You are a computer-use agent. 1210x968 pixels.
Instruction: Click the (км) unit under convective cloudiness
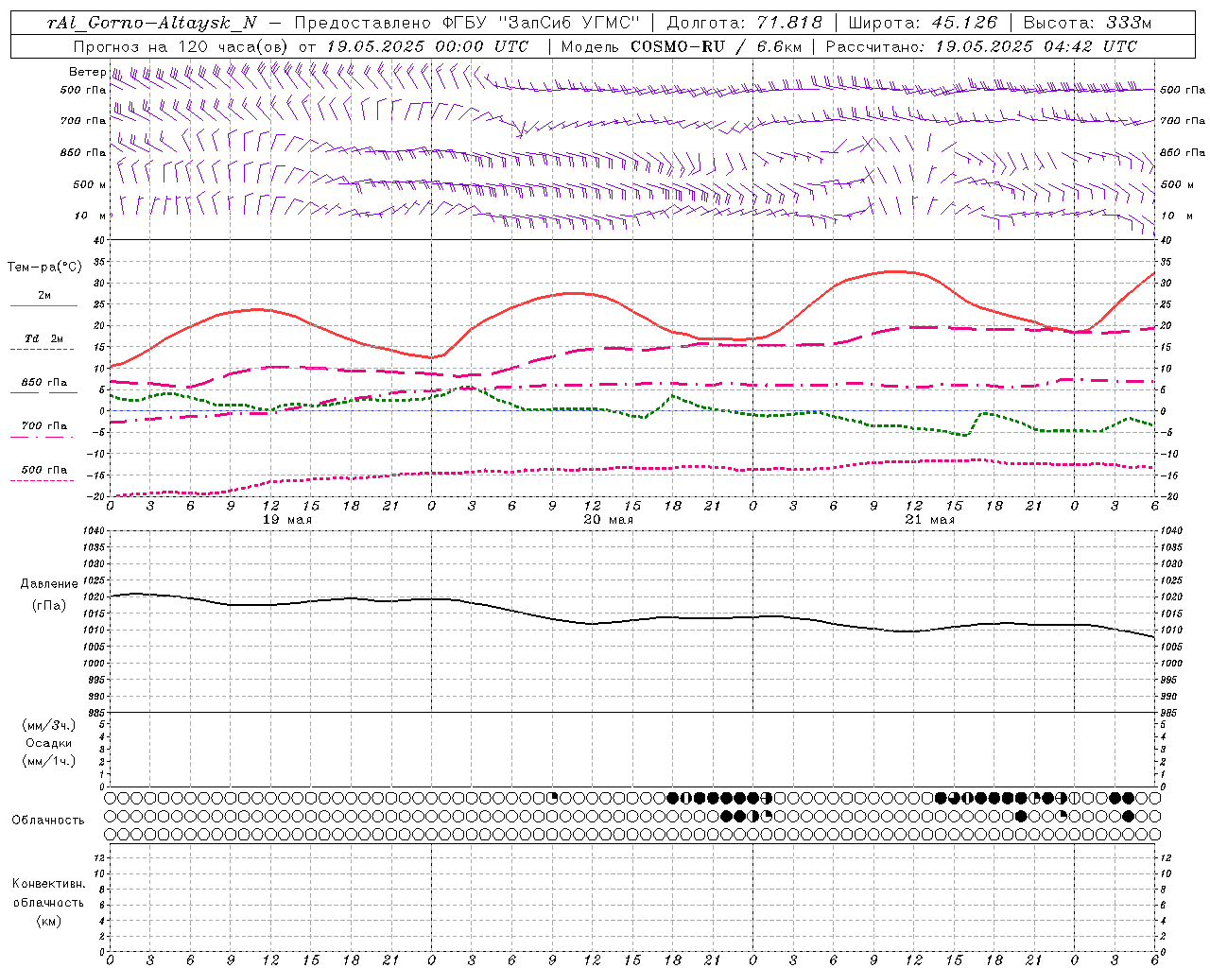pyautogui.click(x=49, y=921)
